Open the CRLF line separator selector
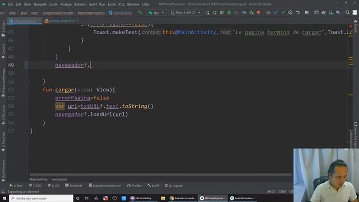This screenshot has height=202, width=359. tap(282, 191)
